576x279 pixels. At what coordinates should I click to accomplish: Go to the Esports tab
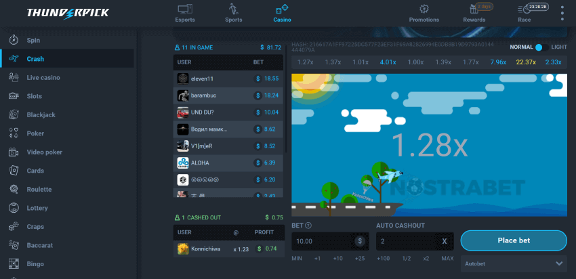(185, 13)
